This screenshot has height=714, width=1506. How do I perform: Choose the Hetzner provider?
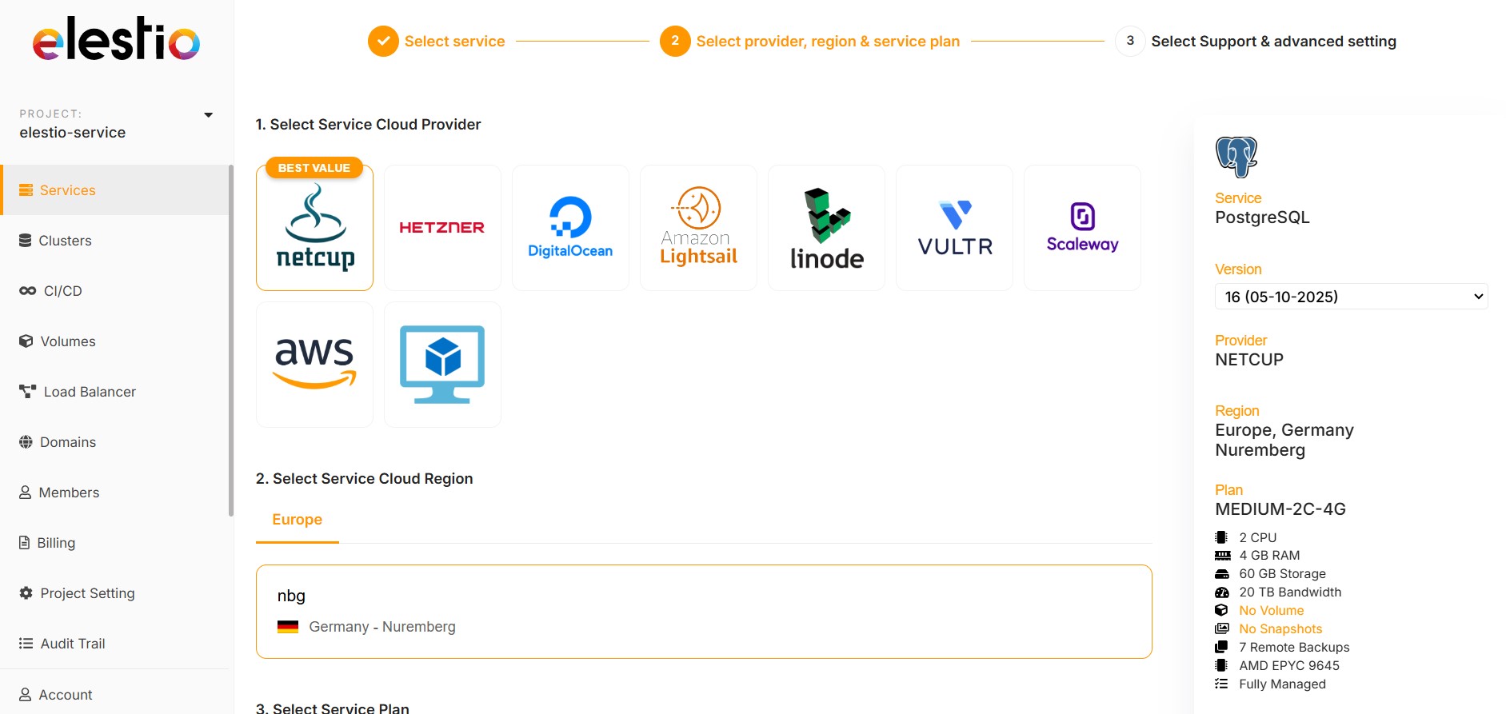coord(442,227)
